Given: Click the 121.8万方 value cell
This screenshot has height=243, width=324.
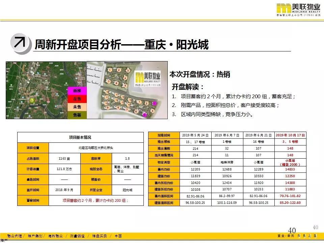Looking at the screenshot, I should pyautogui.click(x=64, y=169).
